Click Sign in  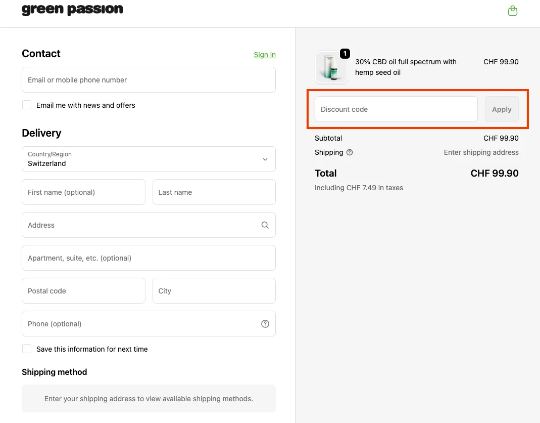coord(264,55)
